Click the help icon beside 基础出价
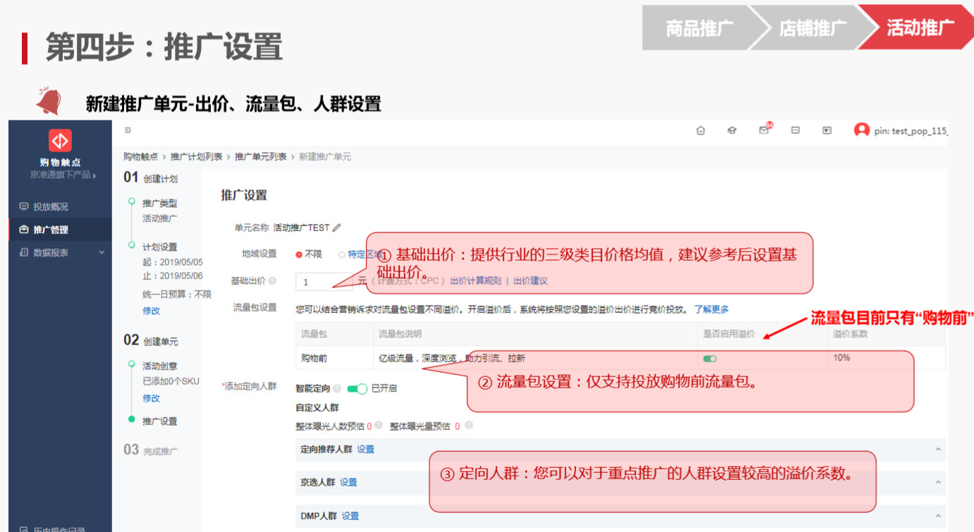This screenshot has width=974, height=532. tap(272, 281)
